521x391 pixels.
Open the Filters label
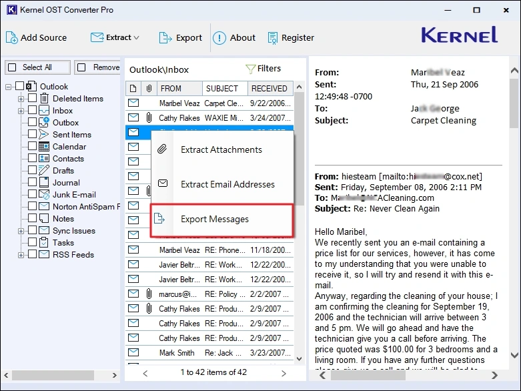point(269,69)
